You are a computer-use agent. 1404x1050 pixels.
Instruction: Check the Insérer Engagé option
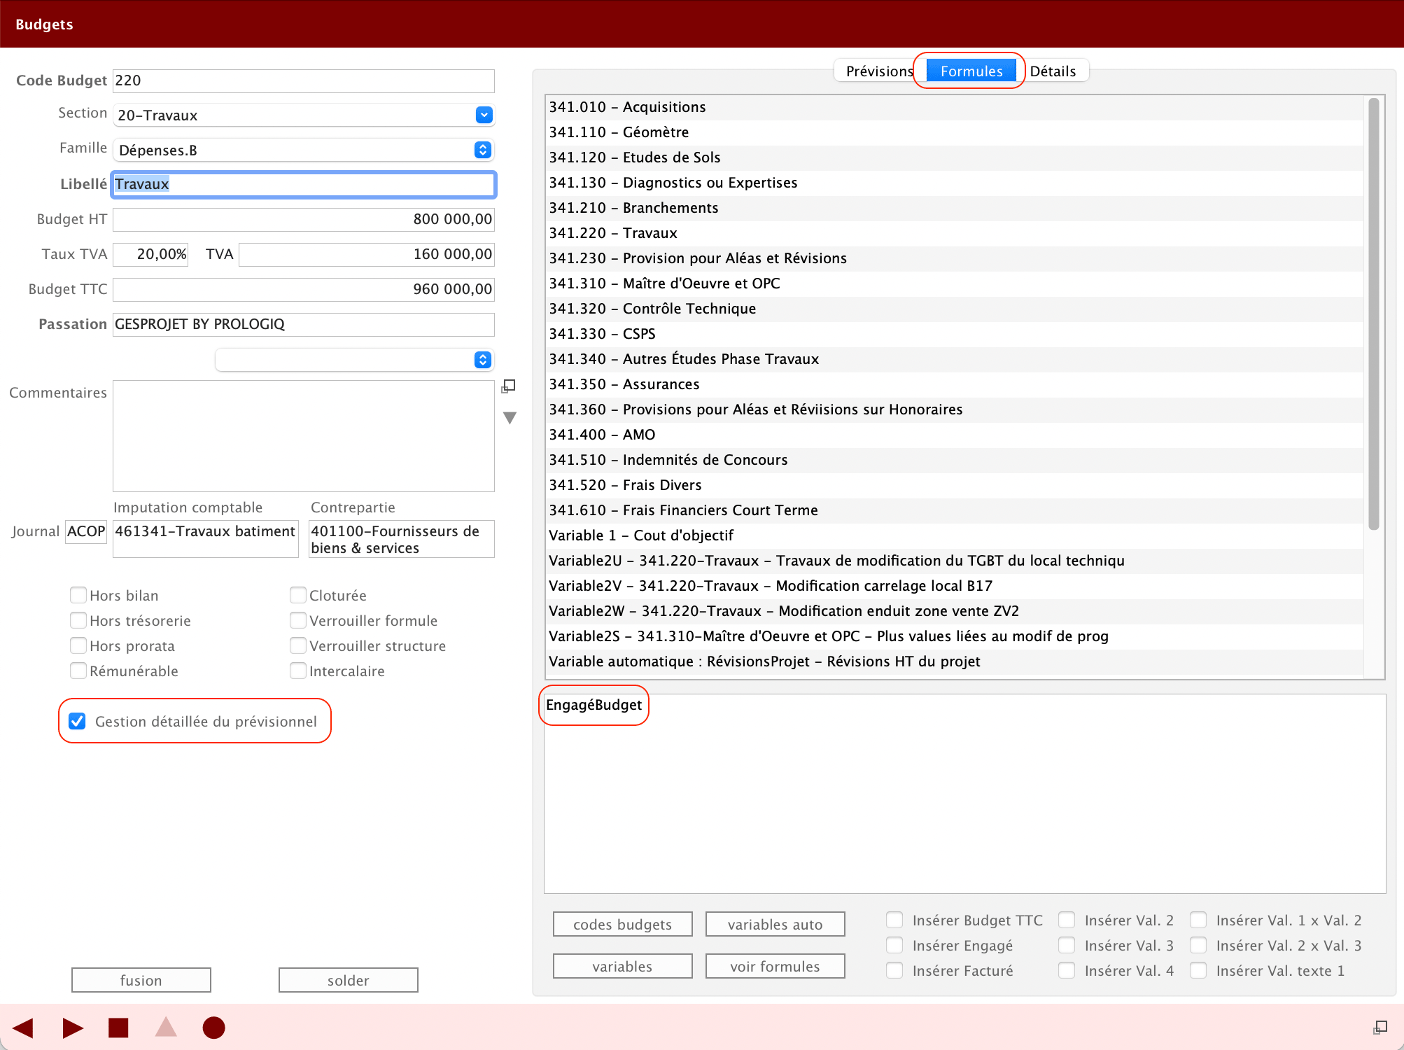point(894,945)
